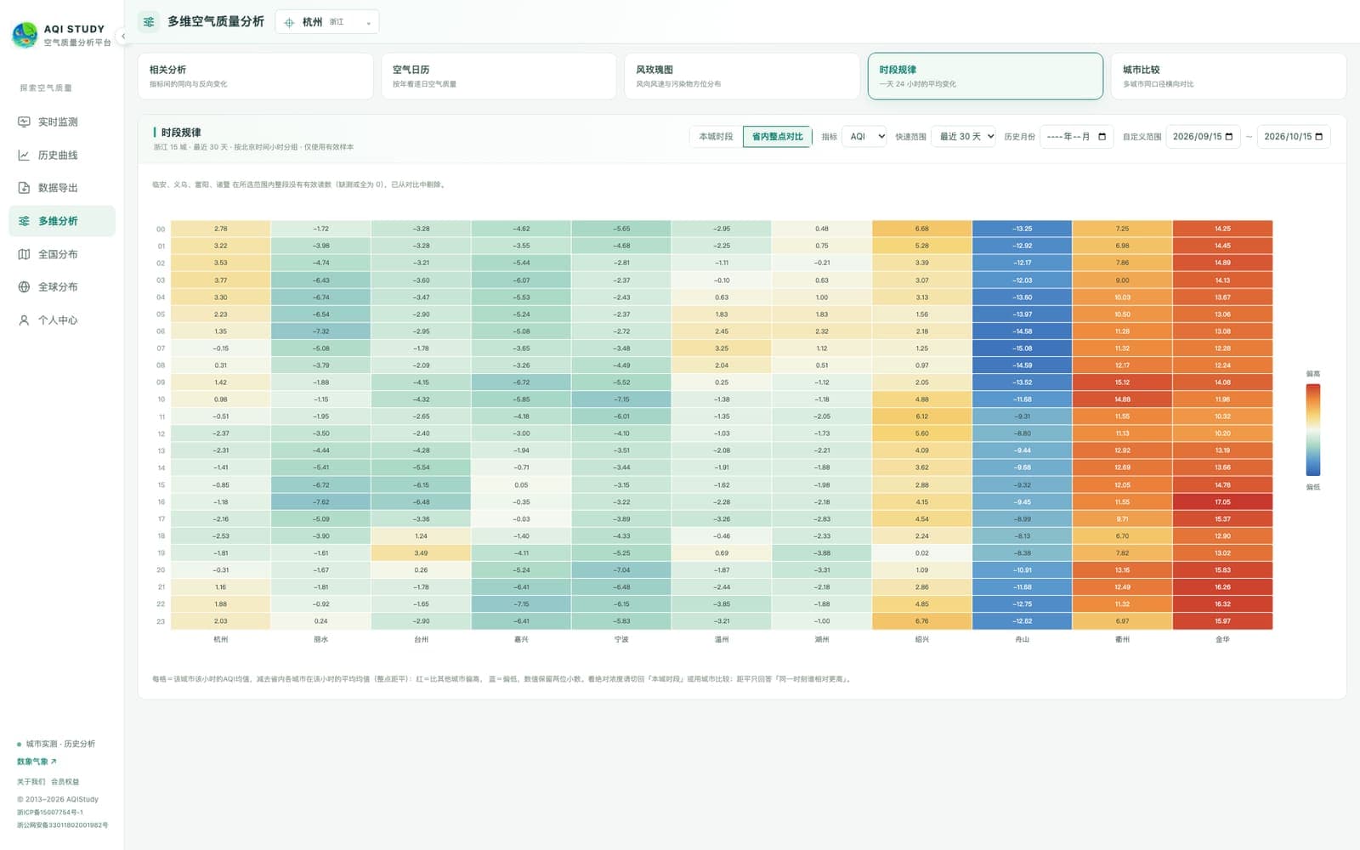Image resolution: width=1360 pixels, height=850 pixels.
Task: Click the 金华 hour 16 cell 17.05
Action: tap(1222, 502)
